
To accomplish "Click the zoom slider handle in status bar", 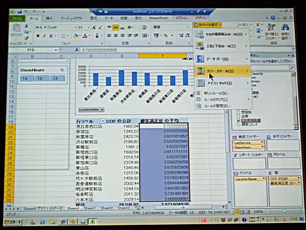I will click(284, 212).
